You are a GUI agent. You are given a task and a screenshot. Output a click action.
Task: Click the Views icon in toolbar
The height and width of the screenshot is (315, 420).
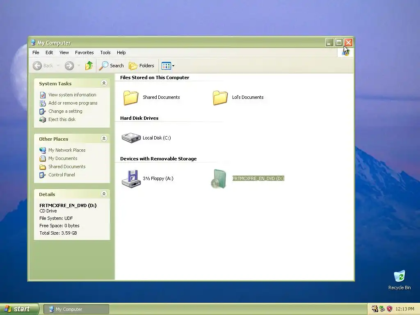[166, 66]
